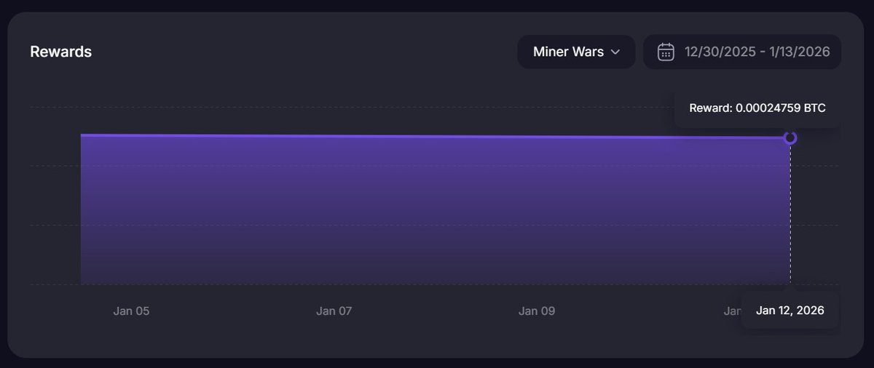
Task: Select the highlighted data point on chart
Action: (790, 137)
